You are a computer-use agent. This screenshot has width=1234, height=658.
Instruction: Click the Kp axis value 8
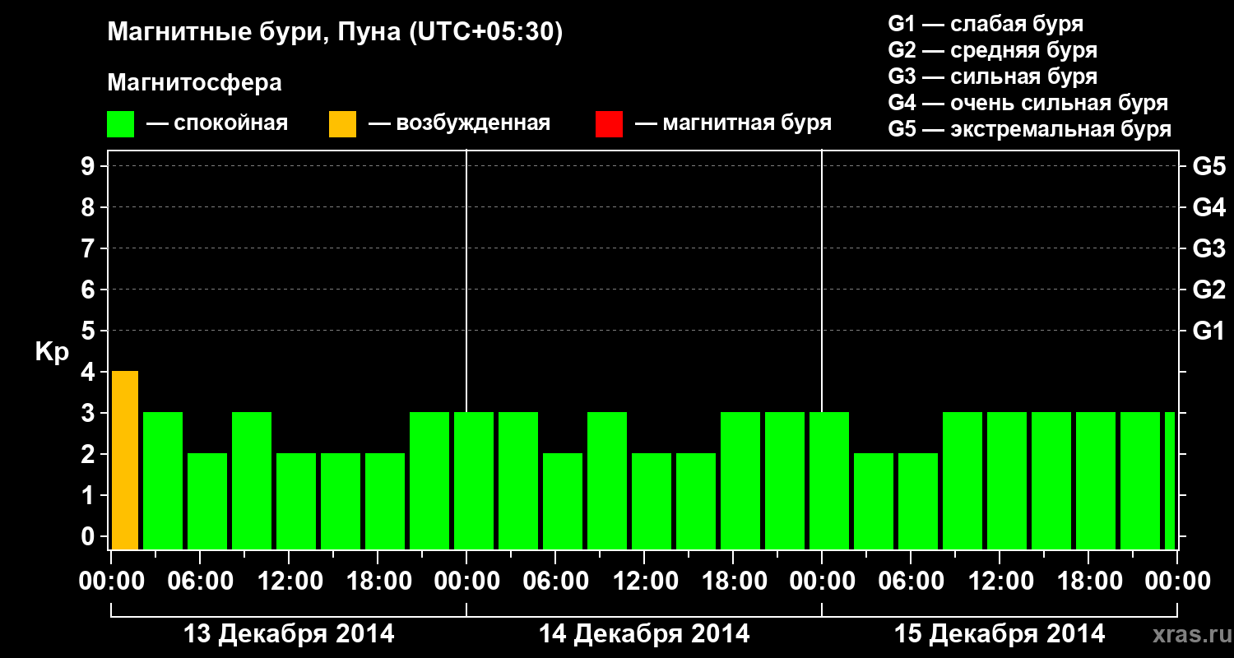[x=90, y=207]
